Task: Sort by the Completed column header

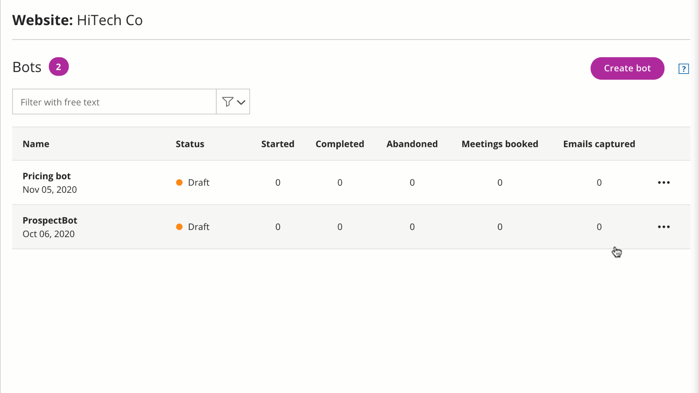Action: coord(339,144)
